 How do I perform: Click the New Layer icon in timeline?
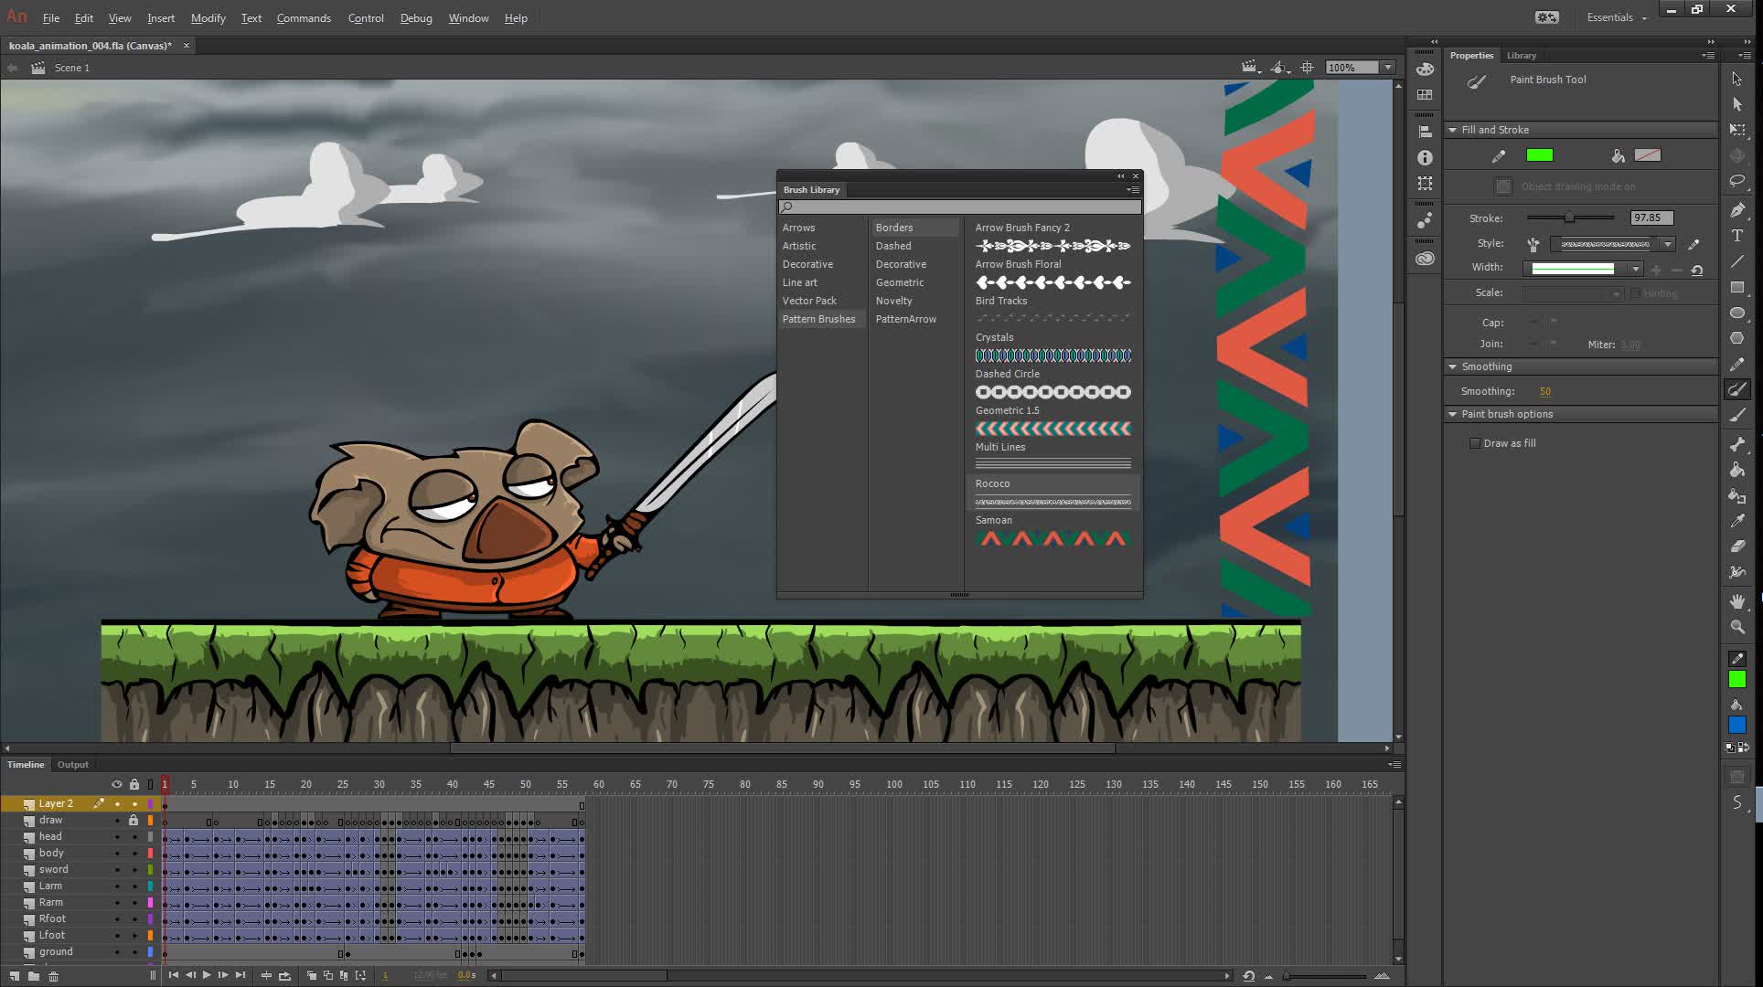click(14, 976)
